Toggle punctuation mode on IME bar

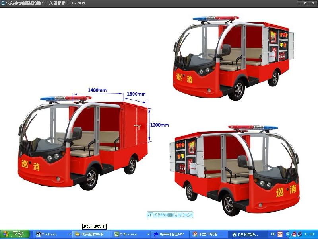[x=163, y=215]
